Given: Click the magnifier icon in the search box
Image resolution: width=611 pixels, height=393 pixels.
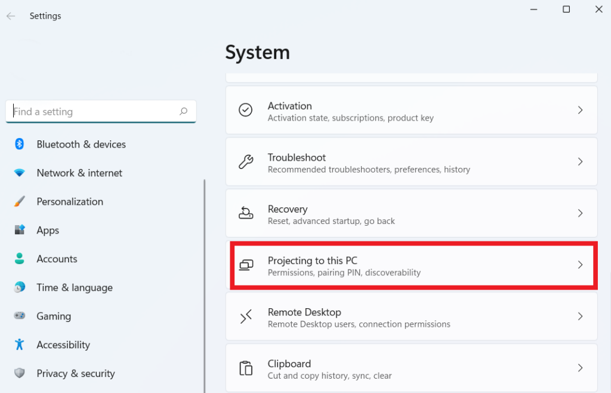Looking at the screenshot, I should point(184,112).
